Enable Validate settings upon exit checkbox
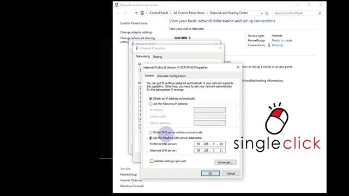The width and height of the screenshot is (349, 196). [x=152, y=161]
